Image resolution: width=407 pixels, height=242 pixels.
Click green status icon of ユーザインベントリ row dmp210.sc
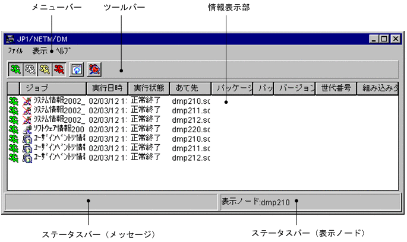click(14, 139)
